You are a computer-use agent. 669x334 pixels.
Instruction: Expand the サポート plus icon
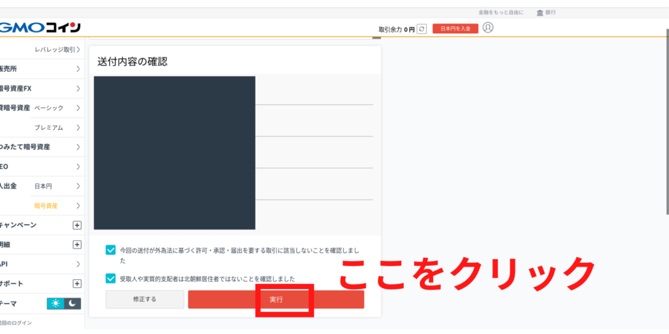[x=77, y=284]
